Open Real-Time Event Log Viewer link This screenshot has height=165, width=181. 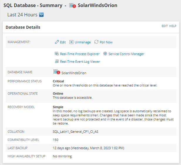[x=80, y=62]
